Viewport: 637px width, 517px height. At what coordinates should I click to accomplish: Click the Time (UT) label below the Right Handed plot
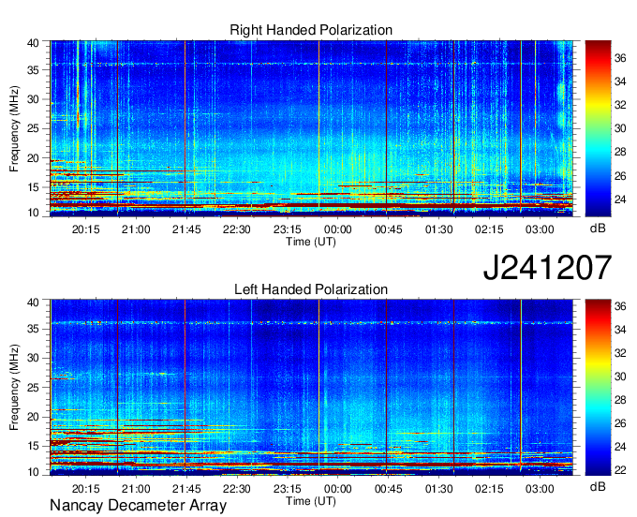(311, 242)
